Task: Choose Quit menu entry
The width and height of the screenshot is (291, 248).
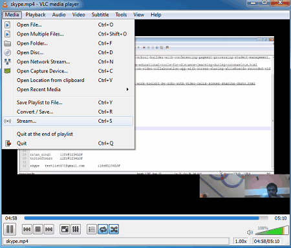Action: (x=68, y=143)
